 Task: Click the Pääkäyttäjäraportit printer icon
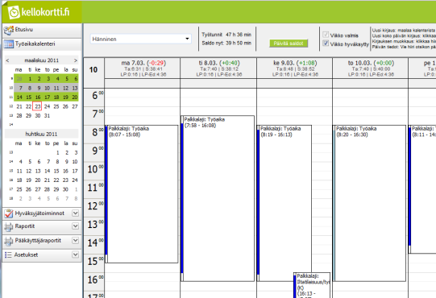[x=9, y=241]
